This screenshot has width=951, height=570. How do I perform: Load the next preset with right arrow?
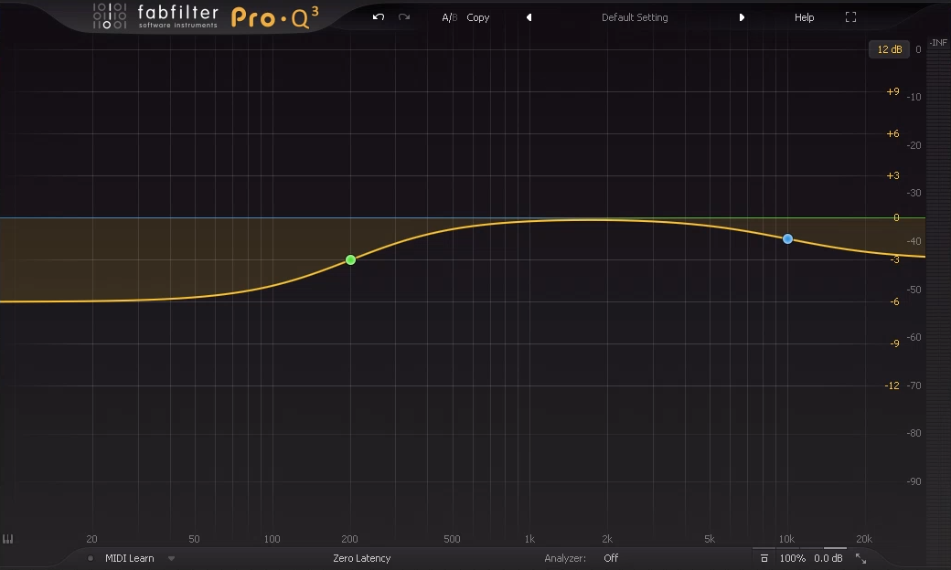742,17
